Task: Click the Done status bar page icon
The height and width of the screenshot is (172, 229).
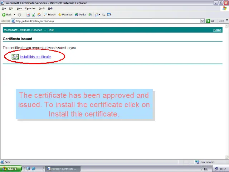Action: pyautogui.click(x=2, y=162)
